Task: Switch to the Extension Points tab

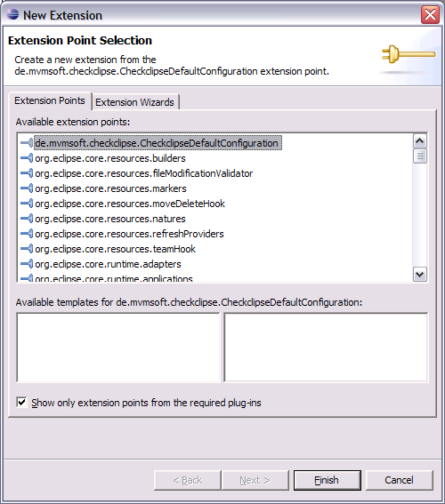Action: pyautogui.click(x=50, y=100)
